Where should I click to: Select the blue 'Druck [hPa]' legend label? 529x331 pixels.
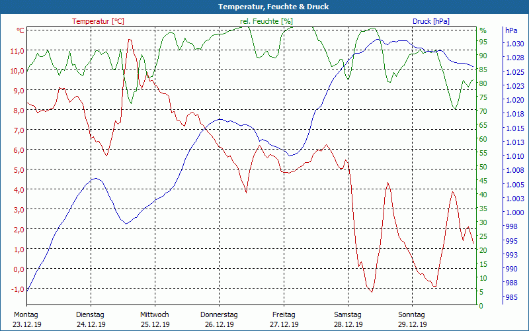431,21
